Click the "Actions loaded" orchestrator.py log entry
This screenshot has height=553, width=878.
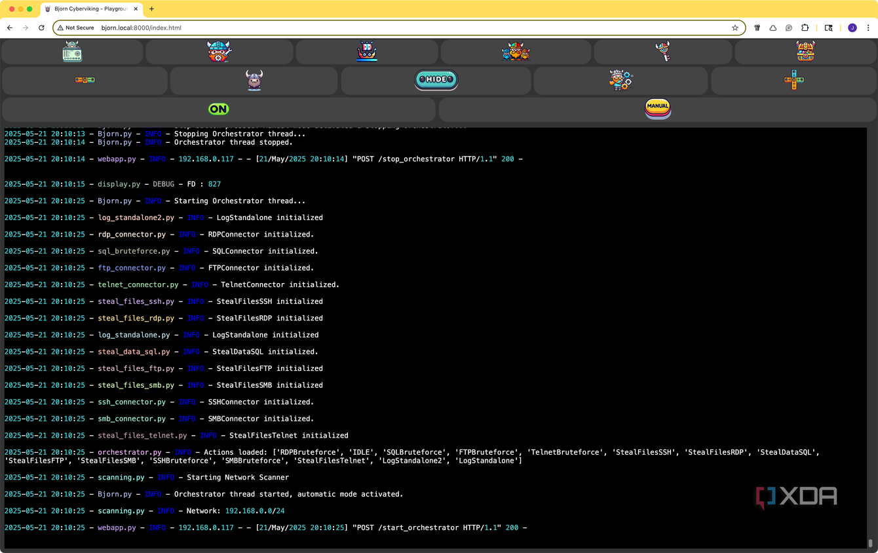[x=412, y=457]
